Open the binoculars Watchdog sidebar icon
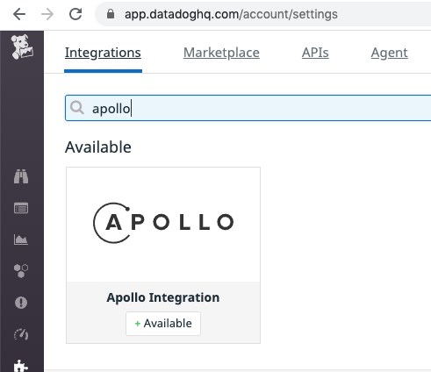The image size is (431, 372). point(21,176)
